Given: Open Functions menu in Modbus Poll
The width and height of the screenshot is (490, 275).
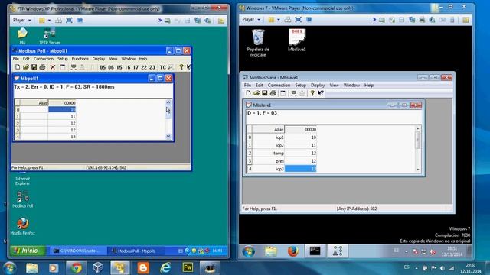Looking at the screenshot, I should [x=80, y=59].
